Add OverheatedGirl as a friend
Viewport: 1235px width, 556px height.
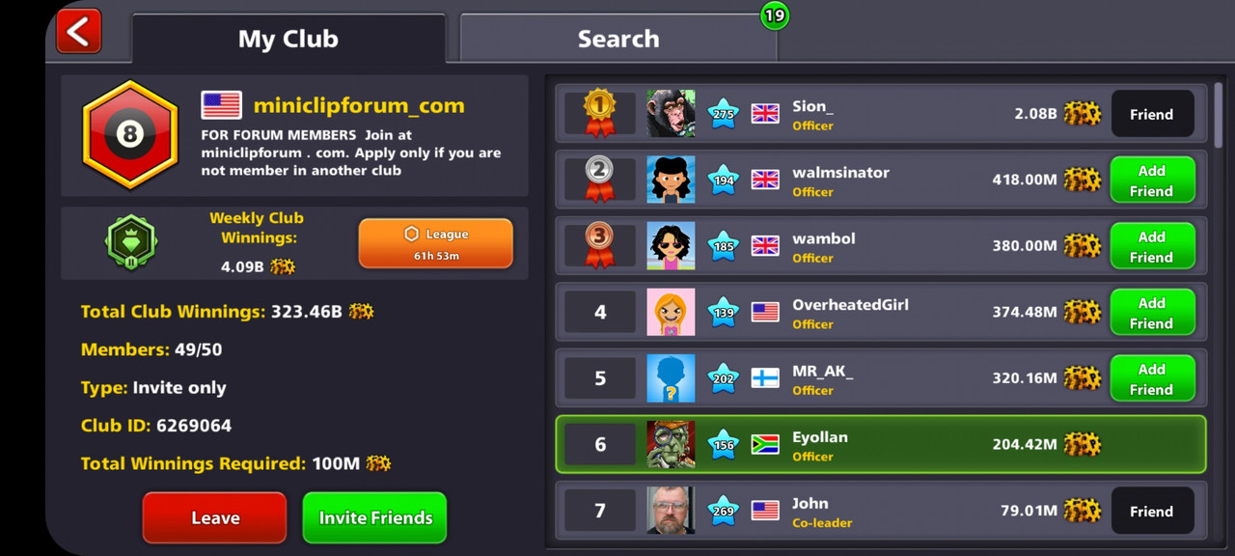pyautogui.click(x=1152, y=313)
